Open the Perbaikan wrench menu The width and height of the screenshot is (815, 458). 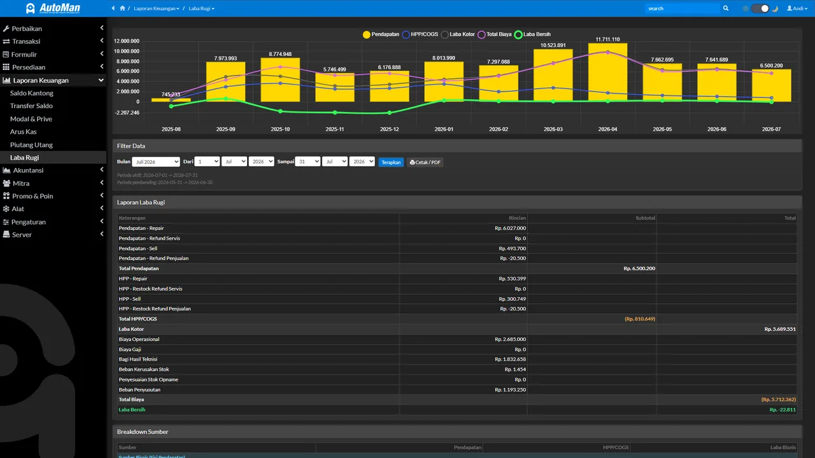point(53,29)
